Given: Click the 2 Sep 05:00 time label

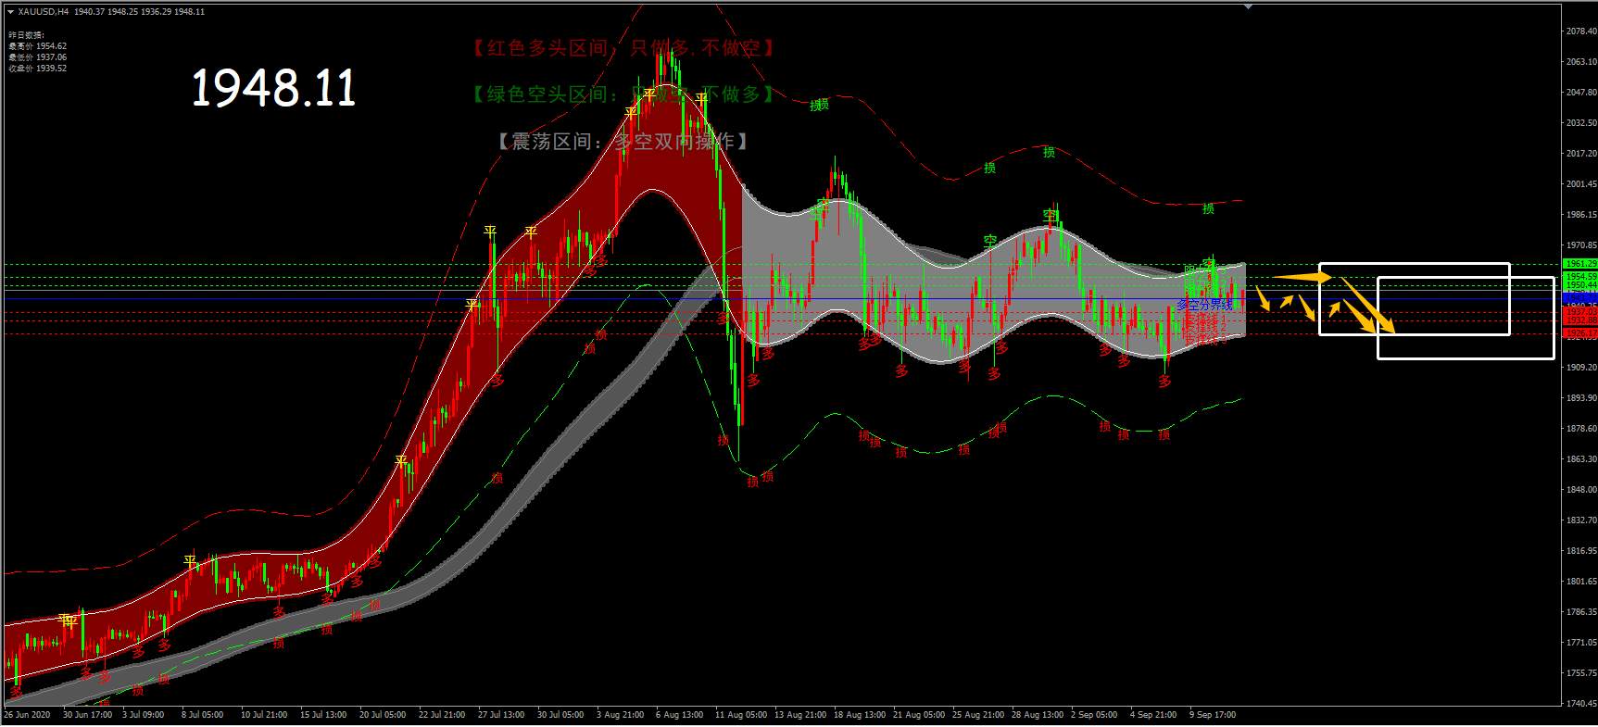Looking at the screenshot, I should point(1094,715).
